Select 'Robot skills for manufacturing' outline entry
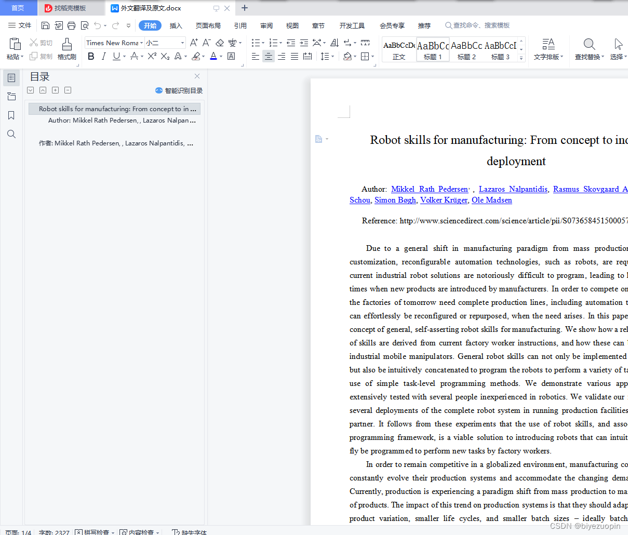 point(113,109)
